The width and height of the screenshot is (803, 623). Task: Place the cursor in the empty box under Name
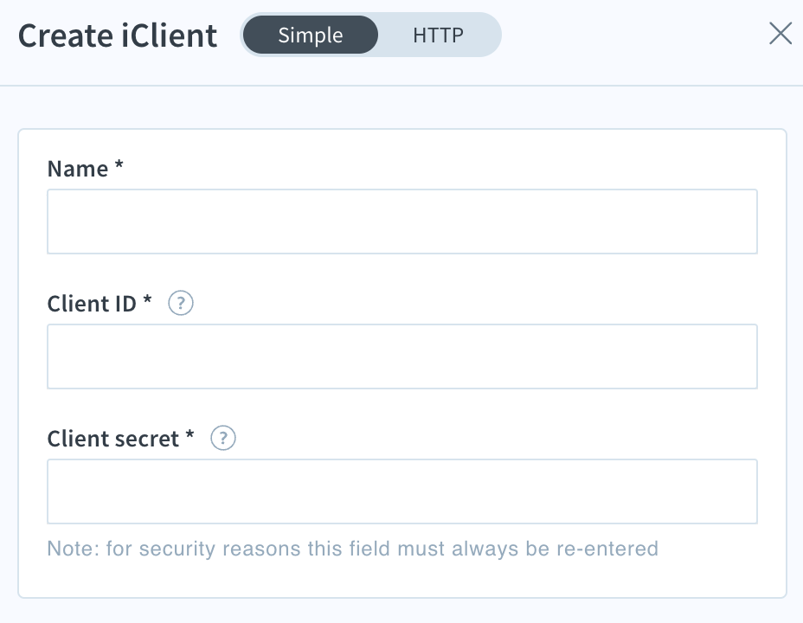(402, 222)
